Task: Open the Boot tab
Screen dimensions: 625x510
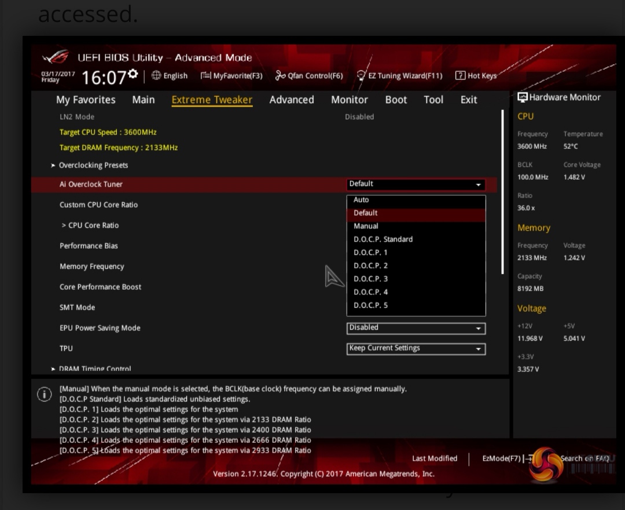Action: [396, 100]
